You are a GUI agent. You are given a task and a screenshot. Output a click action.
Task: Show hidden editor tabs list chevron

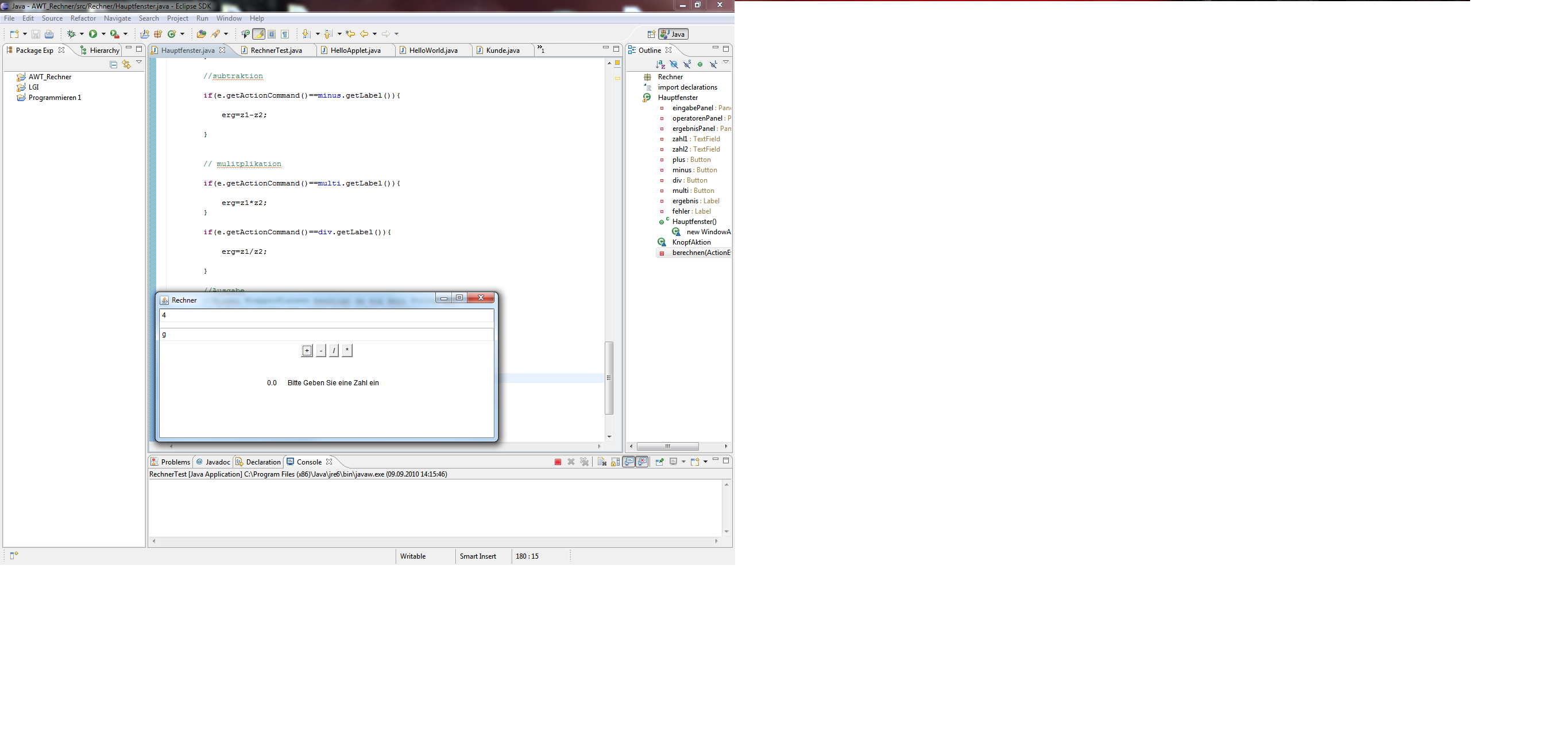coord(540,49)
